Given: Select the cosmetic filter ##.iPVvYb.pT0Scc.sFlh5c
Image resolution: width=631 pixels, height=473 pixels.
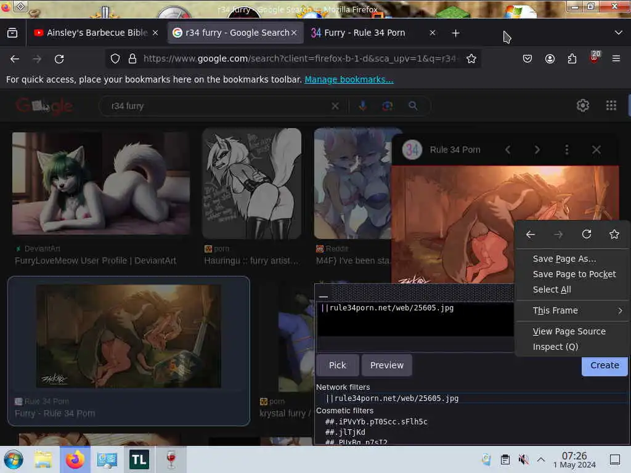Looking at the screenshot, I should pos(377,421).
